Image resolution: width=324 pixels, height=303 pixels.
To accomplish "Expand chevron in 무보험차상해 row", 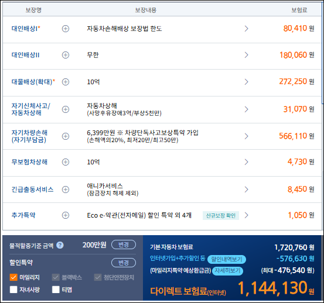I will click(x=246, y=162).
